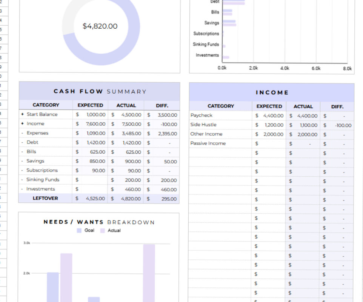Click the minus icon next to Subscriptions
The height and width of the screenshot is (302, 363).
tap(22, 170)
